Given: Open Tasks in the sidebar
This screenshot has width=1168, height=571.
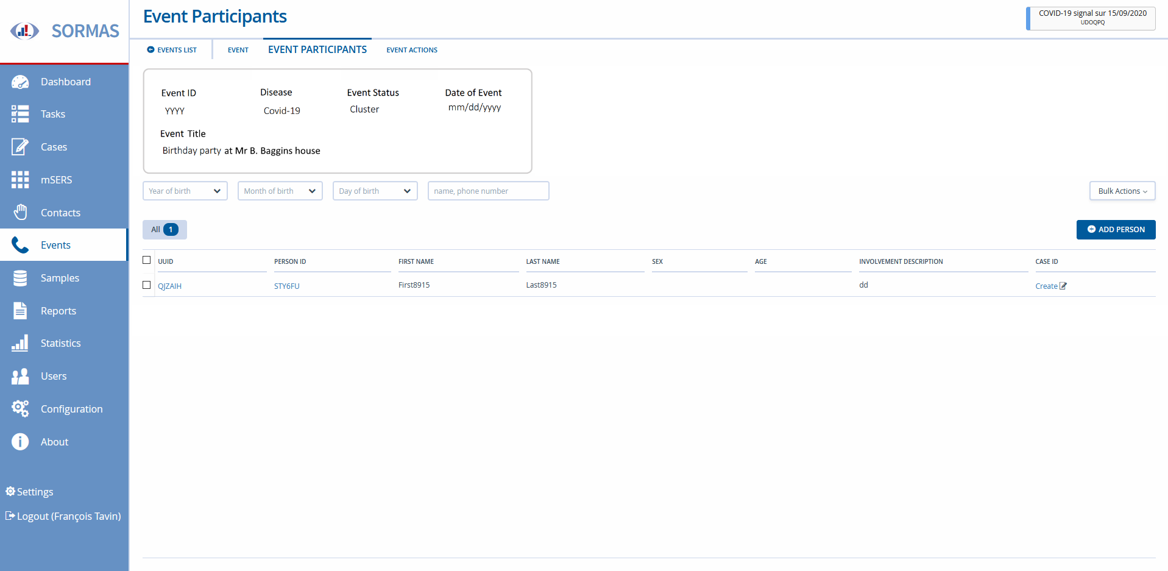Looking at the screenshot, I should [64, 114].
